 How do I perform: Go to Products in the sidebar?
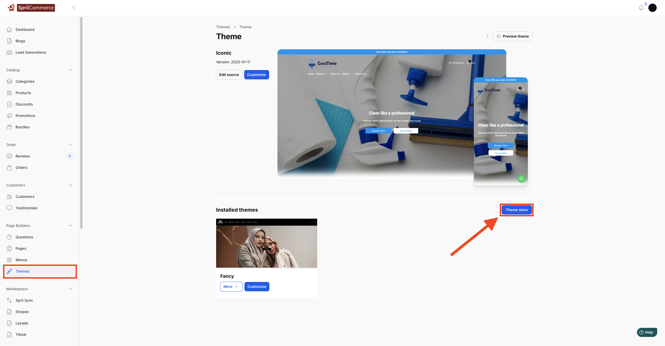pyautogui.click(x=23, y=93)
